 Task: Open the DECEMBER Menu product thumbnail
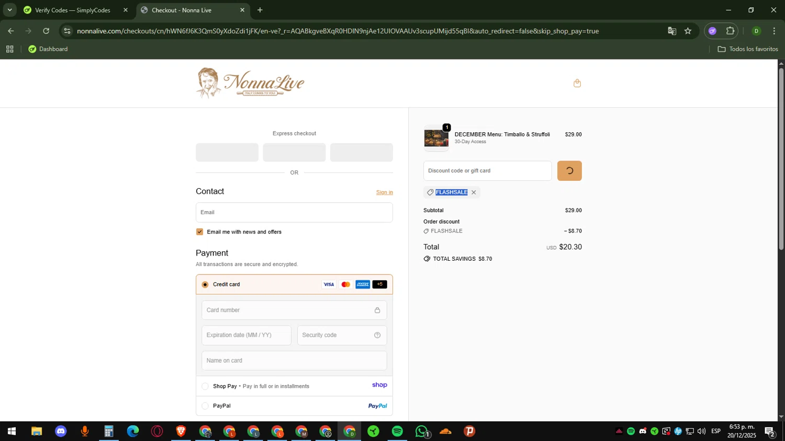[x=436, y=138]
